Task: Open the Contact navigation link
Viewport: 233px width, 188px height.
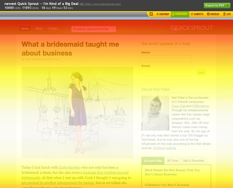Action: tap(53, 28)
